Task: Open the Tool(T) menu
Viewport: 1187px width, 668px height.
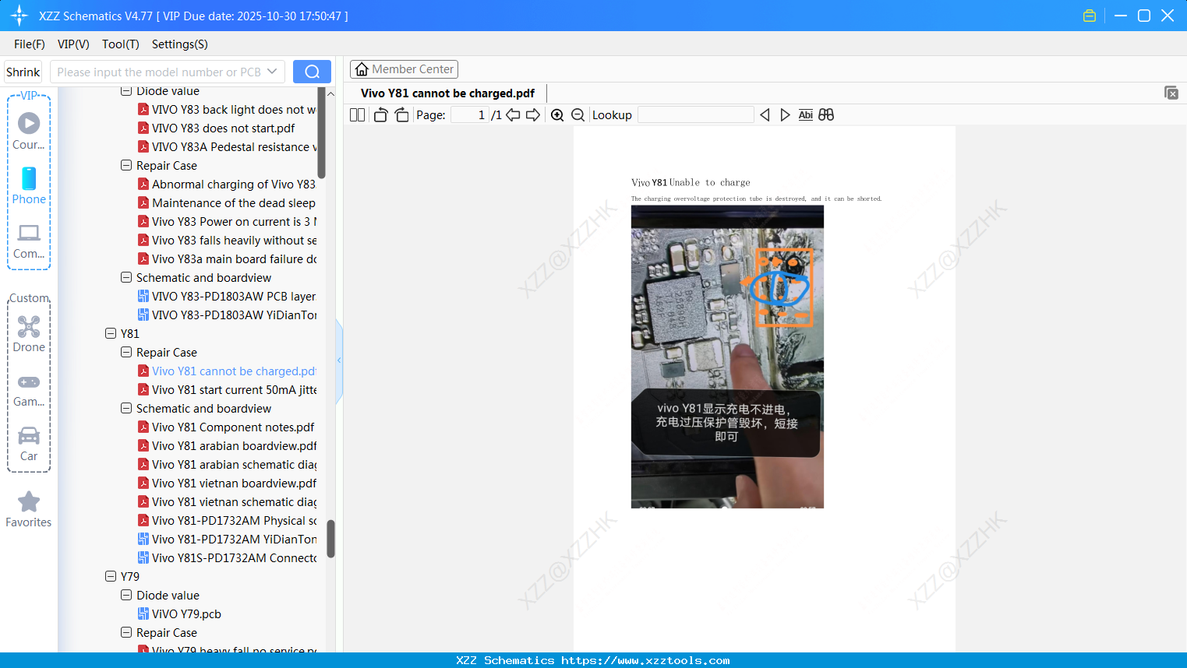Action: [x=121, y=44]
